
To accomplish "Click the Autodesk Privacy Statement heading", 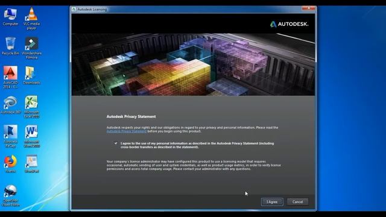I will (x=131, y=116).
